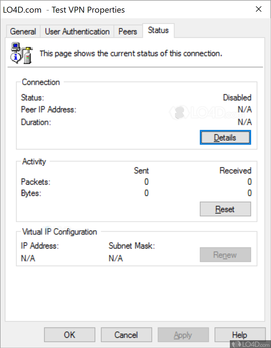Click the N/A value under IP Address
271x348 pixels.
coord(28,258)
